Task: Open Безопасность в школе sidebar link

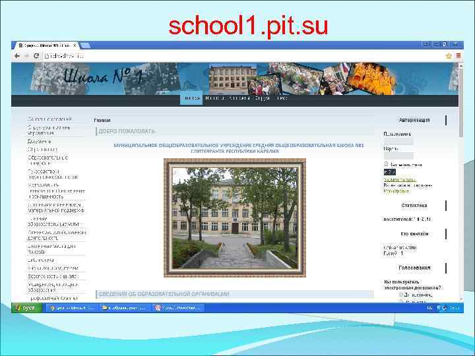Action: point(53,276)
